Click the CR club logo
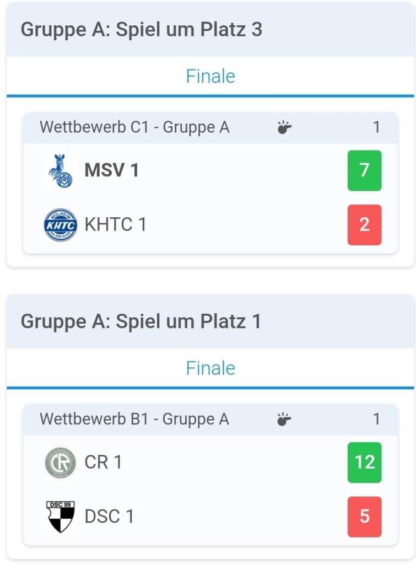Viewport: 416px width, 564px height. [x=60, y=463]
